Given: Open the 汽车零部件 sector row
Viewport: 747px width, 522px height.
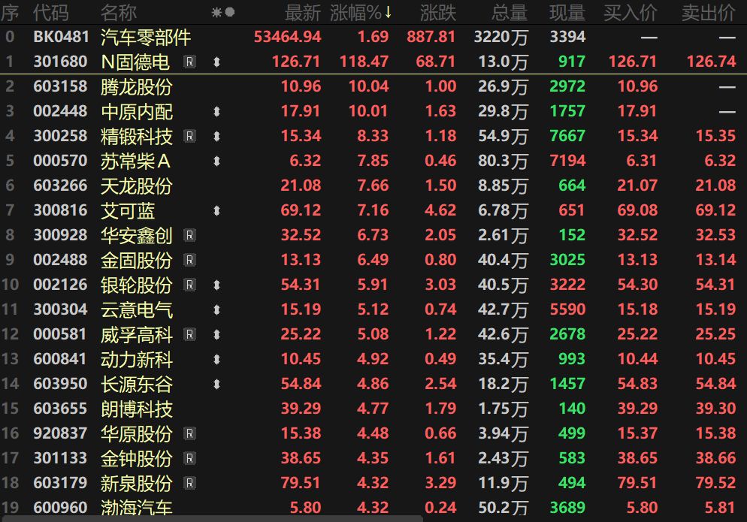Looking at the screenshot, I should (373, 37).
